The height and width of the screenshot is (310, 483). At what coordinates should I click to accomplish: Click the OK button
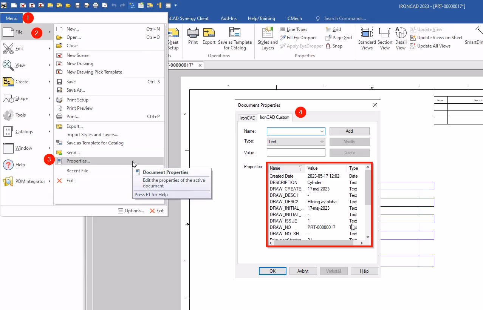272,271
